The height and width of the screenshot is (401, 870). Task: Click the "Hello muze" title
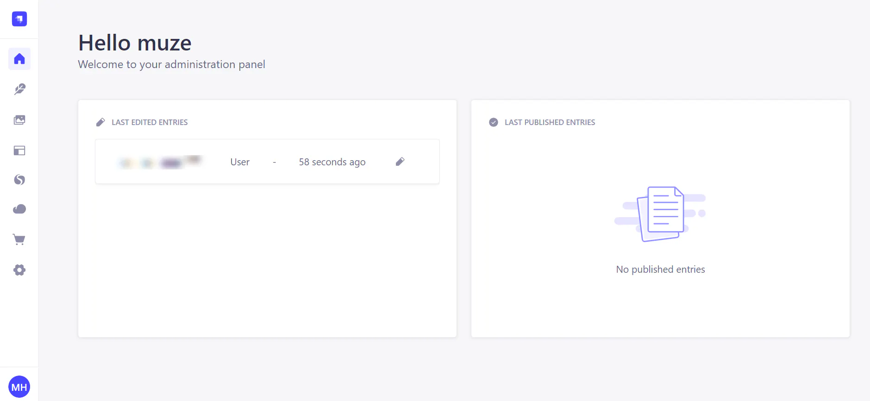135,43
